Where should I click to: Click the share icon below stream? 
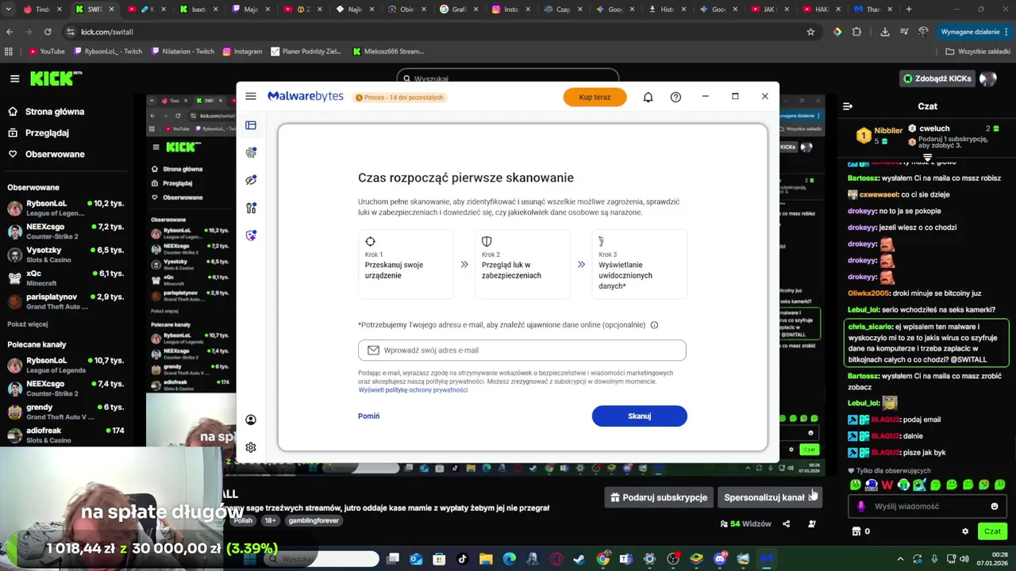(x=786, y=524)
